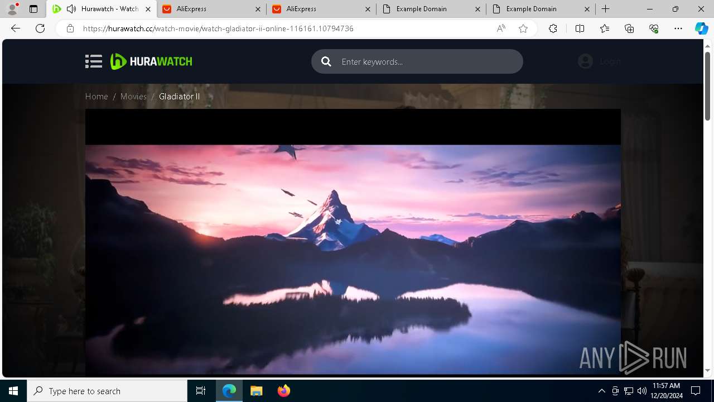Click the Gladiator II breadcrumb text
This screenshot has width=714, height=402.
179,97
